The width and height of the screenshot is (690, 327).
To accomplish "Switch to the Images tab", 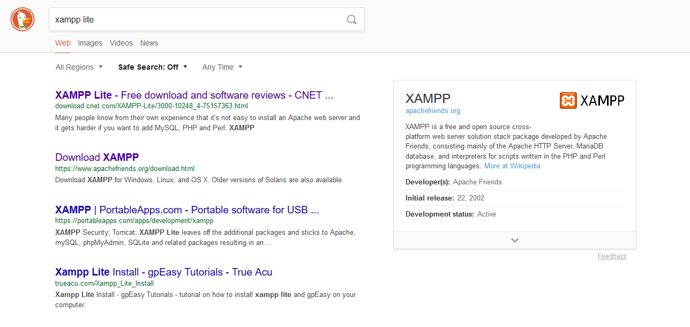I will click(90, 43).
